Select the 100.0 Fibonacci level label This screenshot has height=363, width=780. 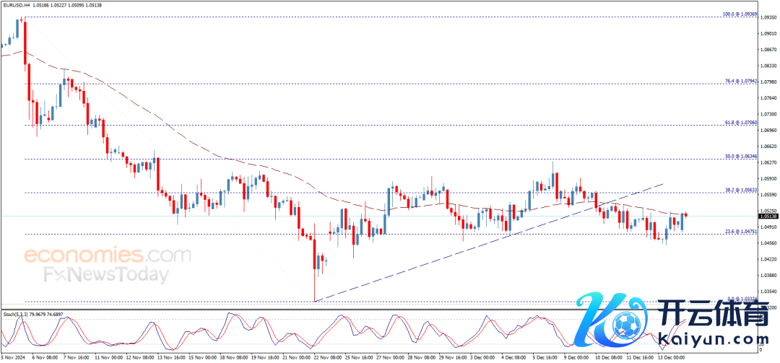[740, 14]
